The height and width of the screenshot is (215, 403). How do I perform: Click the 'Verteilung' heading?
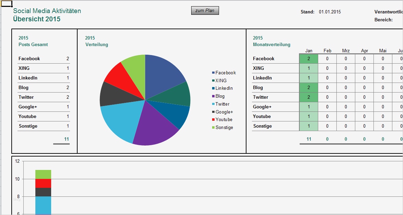pos(97,44)
